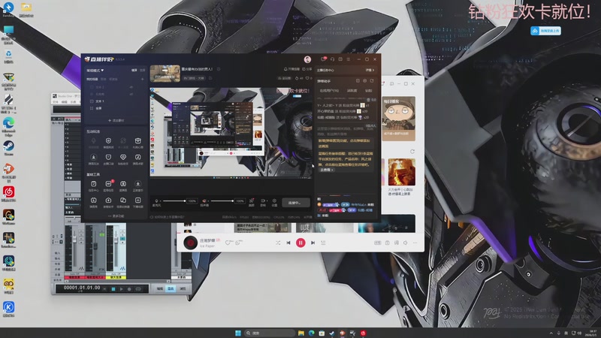Click the refresh icon in the music app

click(x=412, y=152)
